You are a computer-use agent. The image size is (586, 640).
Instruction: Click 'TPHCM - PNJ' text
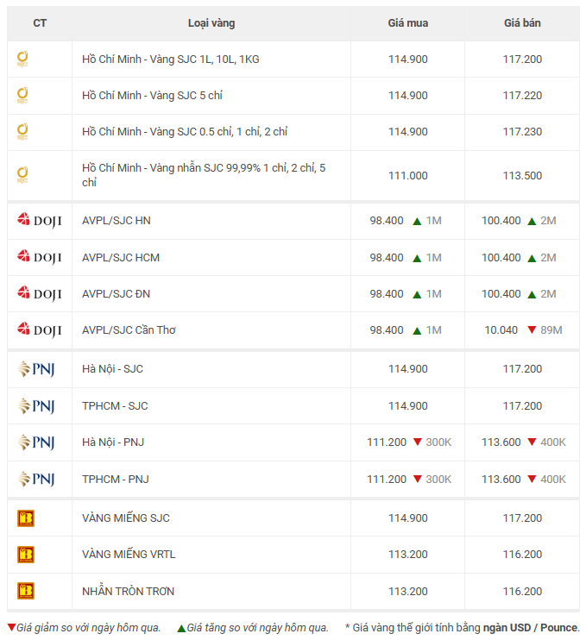pyautogui.click(x=116, y=480)
